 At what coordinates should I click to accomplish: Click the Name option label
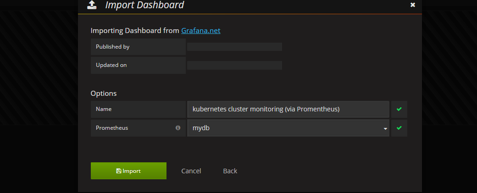104,109
